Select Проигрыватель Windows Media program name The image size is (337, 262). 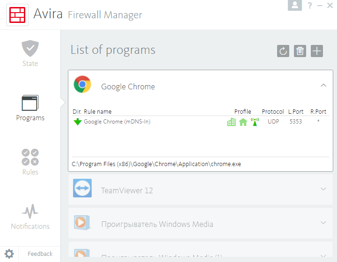(x=157, y=224)
